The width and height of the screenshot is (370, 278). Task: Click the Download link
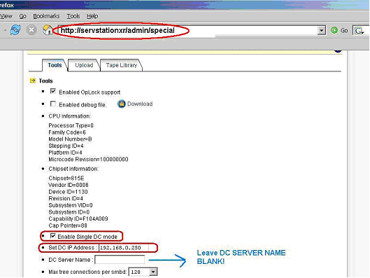(140, 104)
